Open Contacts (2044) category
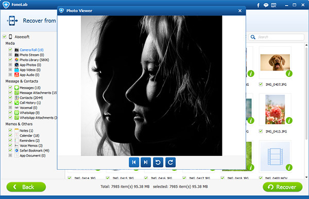 31,98
